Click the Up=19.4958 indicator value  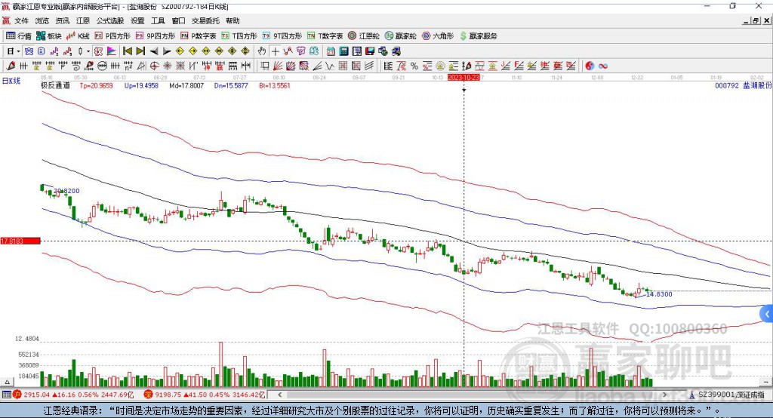coord(141,85)
